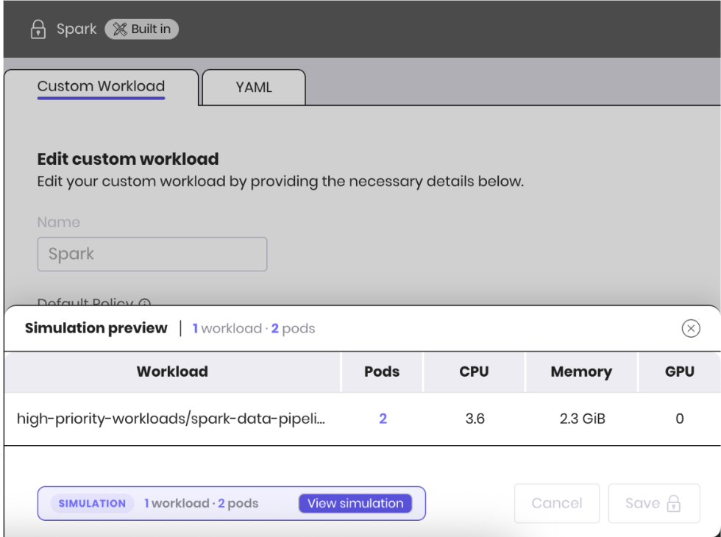
Task: Click the lock icon on Save button
Action: click(x=674, y=503)
